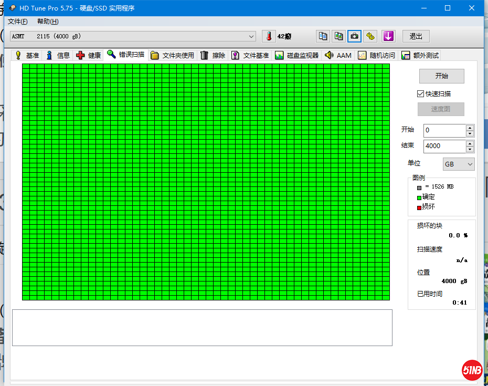
Task: Click into the 结束 end value field
Action: click(x=444, y=146)
